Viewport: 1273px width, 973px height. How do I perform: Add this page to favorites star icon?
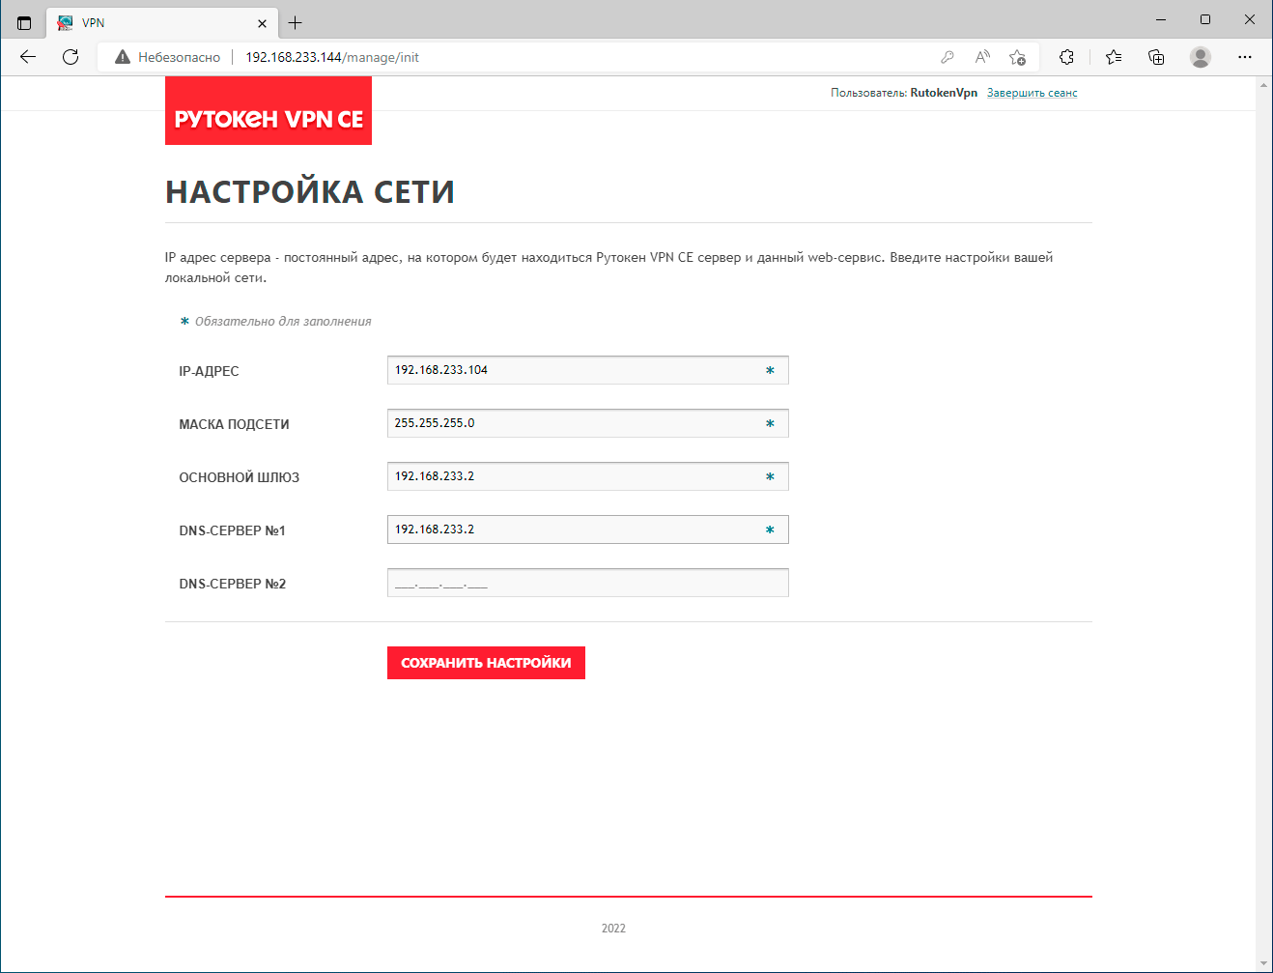pos(1017,57)
